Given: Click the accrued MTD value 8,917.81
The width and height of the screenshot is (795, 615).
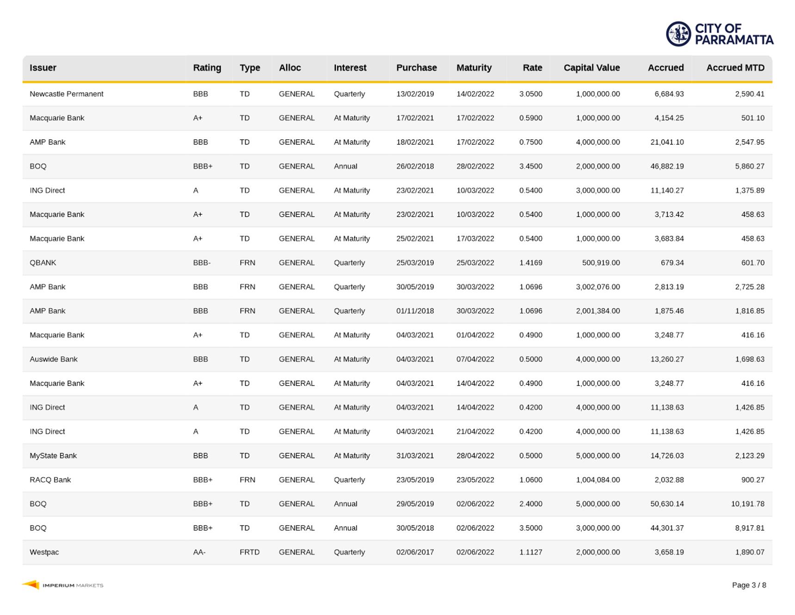Looking at the screenshot, I should (x=750, y=528).
